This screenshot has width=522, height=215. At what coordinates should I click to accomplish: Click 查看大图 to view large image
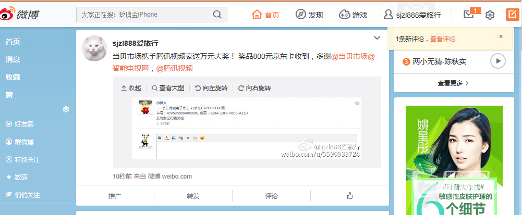[x=168, y=88]
